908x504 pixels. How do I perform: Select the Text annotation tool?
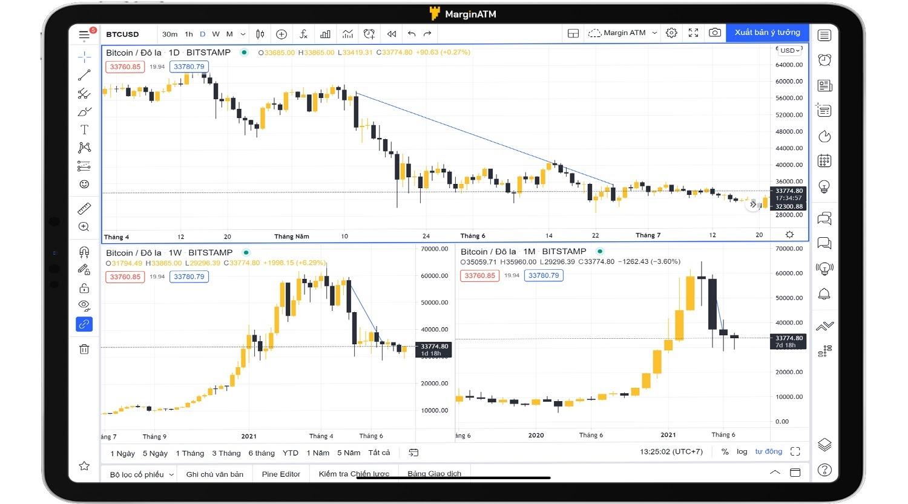[x=84, y=129]
